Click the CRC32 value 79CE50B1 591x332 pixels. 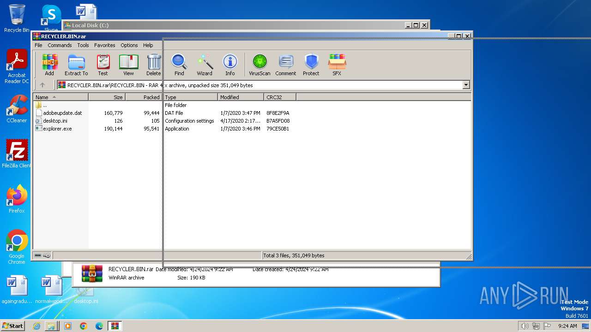coord(278,129)
